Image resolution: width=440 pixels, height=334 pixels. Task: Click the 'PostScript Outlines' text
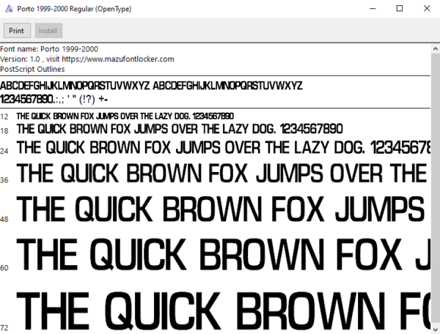coord(32,69)
